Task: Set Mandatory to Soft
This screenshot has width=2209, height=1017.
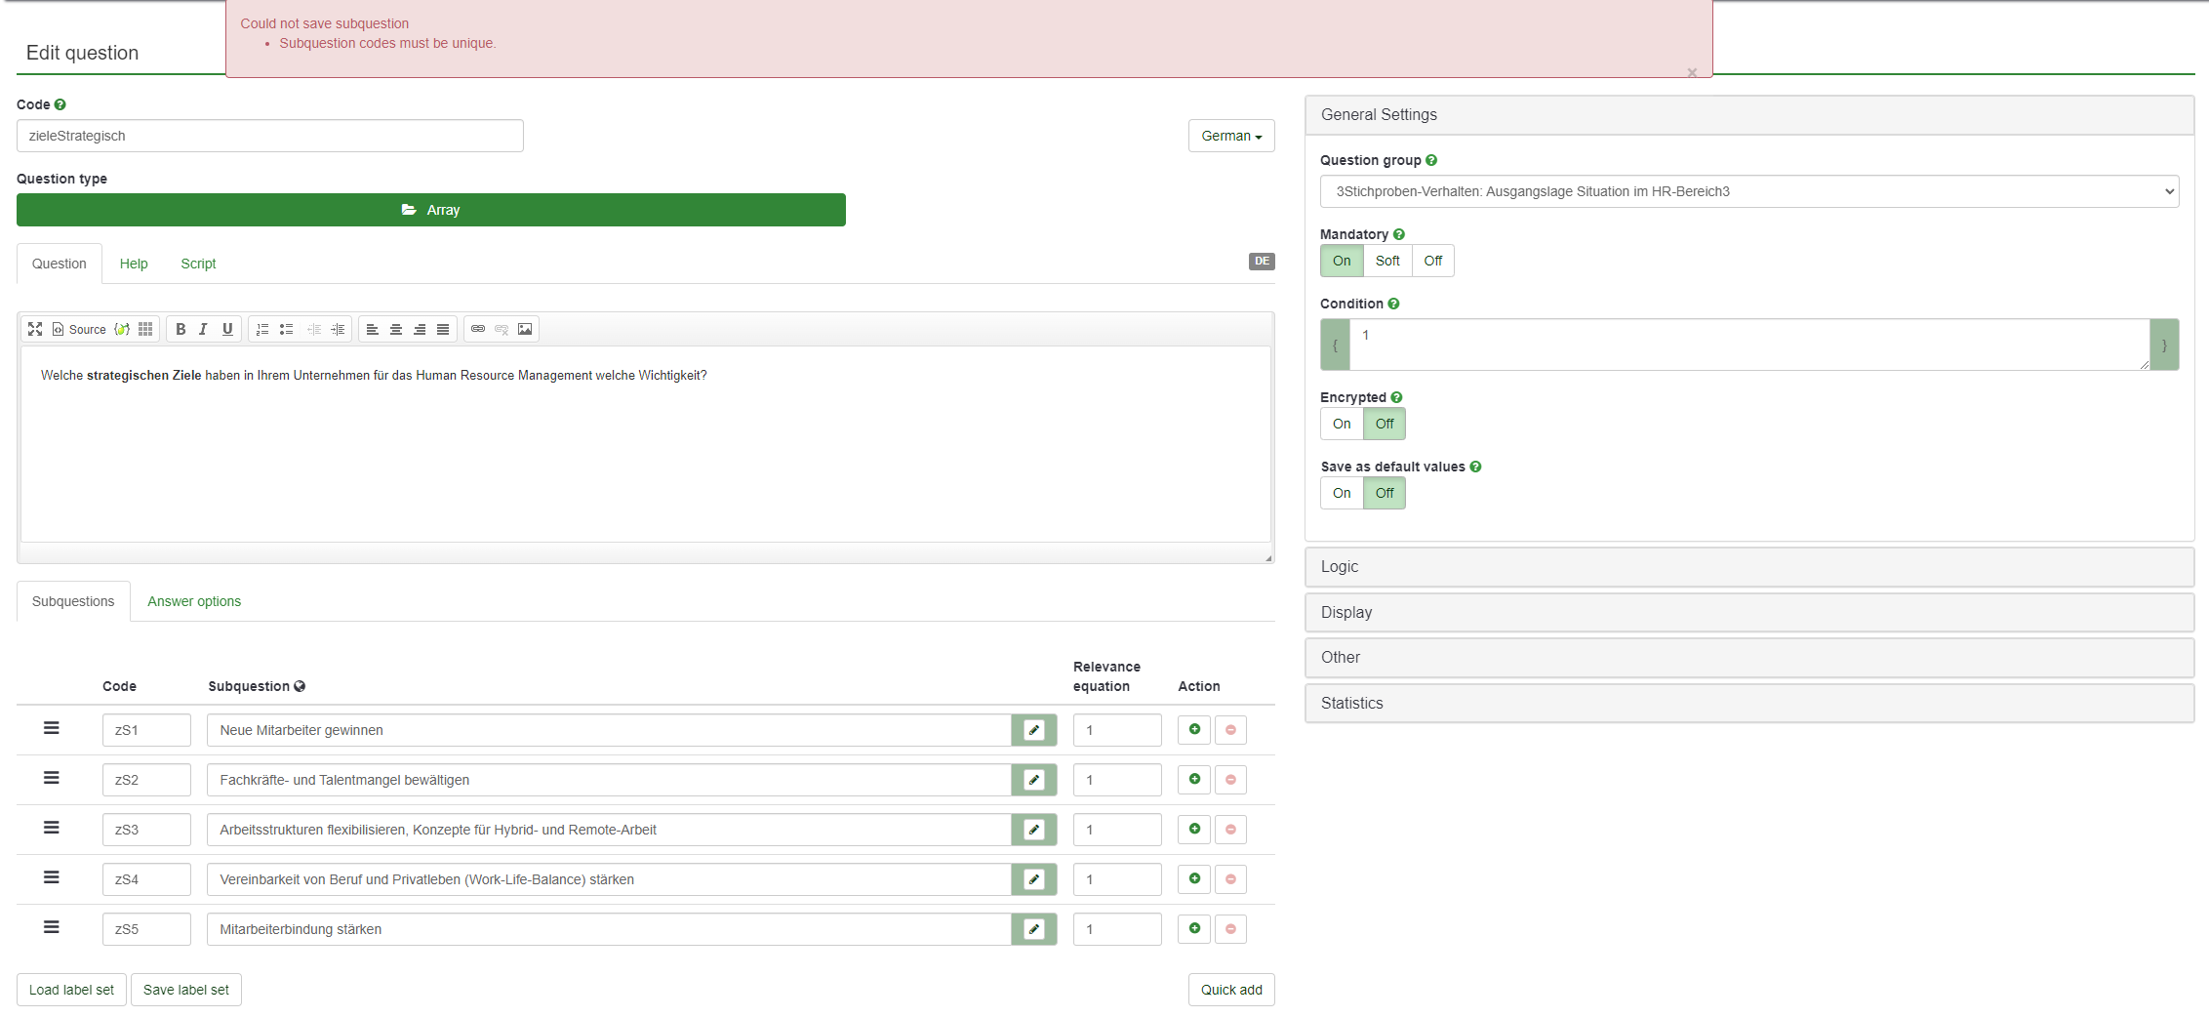Action: click(1386, 261)
